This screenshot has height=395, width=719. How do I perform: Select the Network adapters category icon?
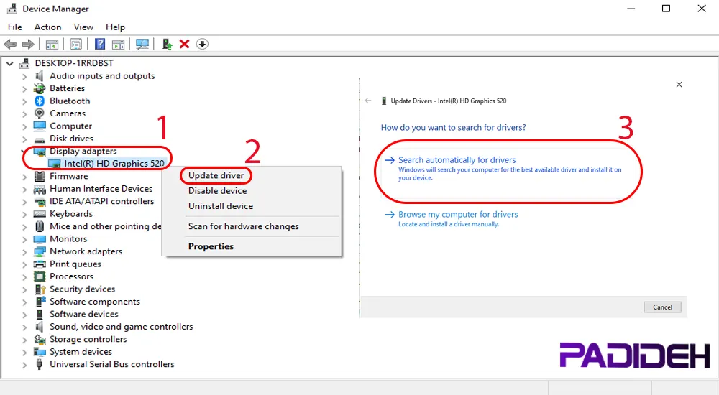pyautogui.click(x=40, y=251)
